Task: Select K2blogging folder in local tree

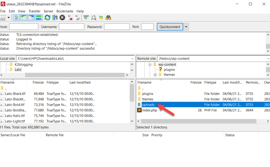Action: pos(23,65)
